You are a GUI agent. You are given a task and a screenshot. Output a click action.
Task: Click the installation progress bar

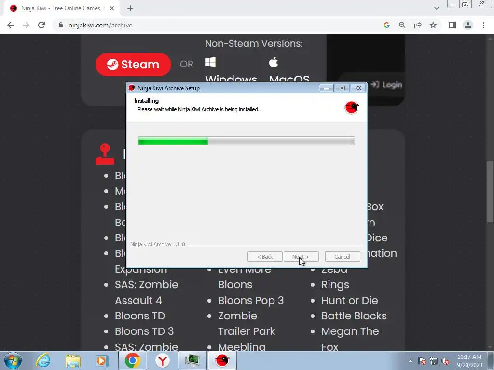[247, 141]
